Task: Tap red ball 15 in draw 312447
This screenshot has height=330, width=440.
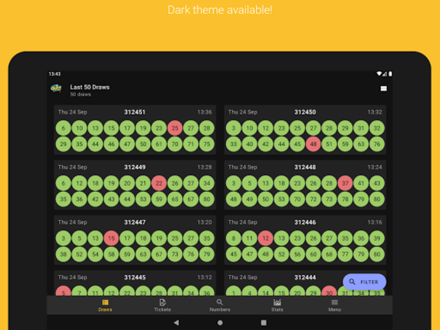Action: pyautogui.click(x=111, y=238)
